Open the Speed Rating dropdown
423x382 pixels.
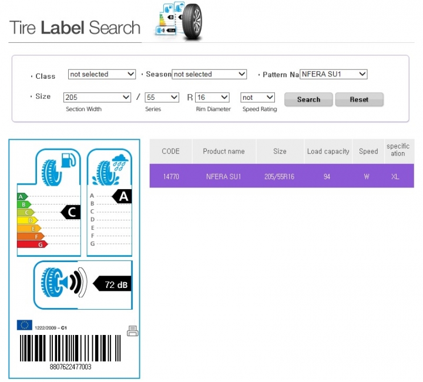[x=258, y=98]
